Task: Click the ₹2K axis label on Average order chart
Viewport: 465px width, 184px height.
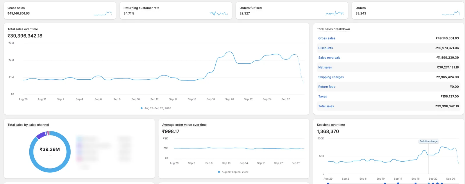Action: pyautogui.click(x=165, y=138)
